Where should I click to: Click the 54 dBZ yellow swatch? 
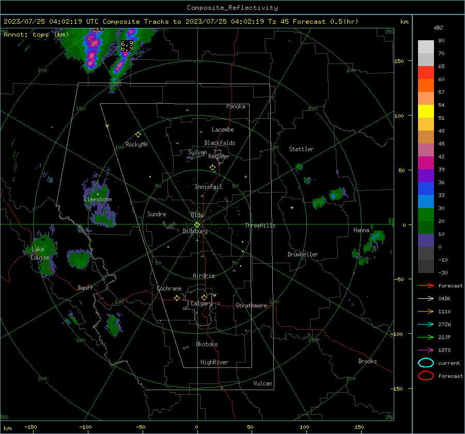click(x=426, y=111)
